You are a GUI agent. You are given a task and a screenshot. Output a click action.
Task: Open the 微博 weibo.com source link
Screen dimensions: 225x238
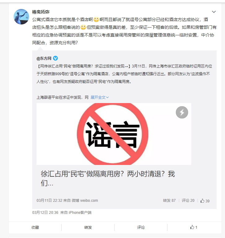click(x=85, y=201)
